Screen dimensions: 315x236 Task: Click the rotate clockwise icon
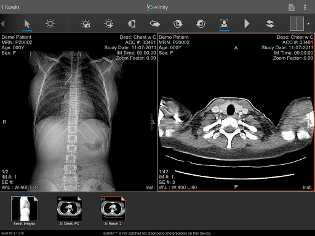[201, 24]
